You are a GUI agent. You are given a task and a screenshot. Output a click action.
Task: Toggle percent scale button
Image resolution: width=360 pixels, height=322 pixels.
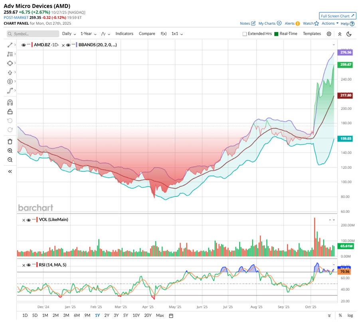tap(340, 316)
